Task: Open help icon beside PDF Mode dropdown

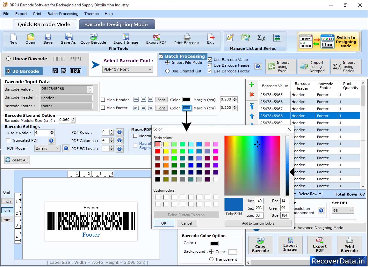Action: point(66,148)
